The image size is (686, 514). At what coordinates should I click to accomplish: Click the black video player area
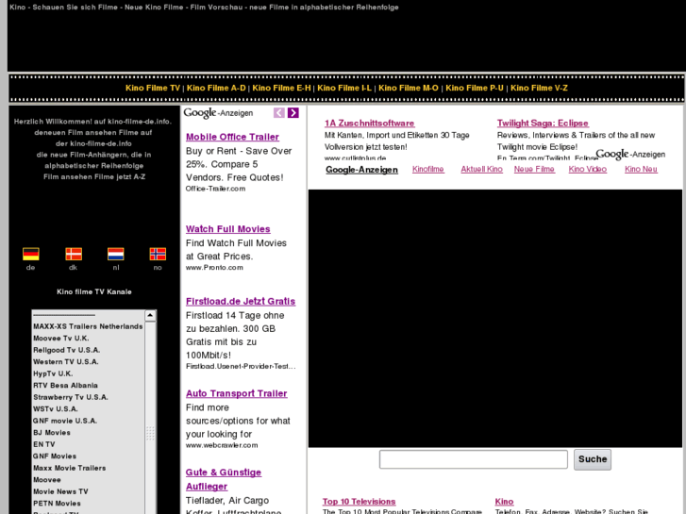[x=495, y=319]
